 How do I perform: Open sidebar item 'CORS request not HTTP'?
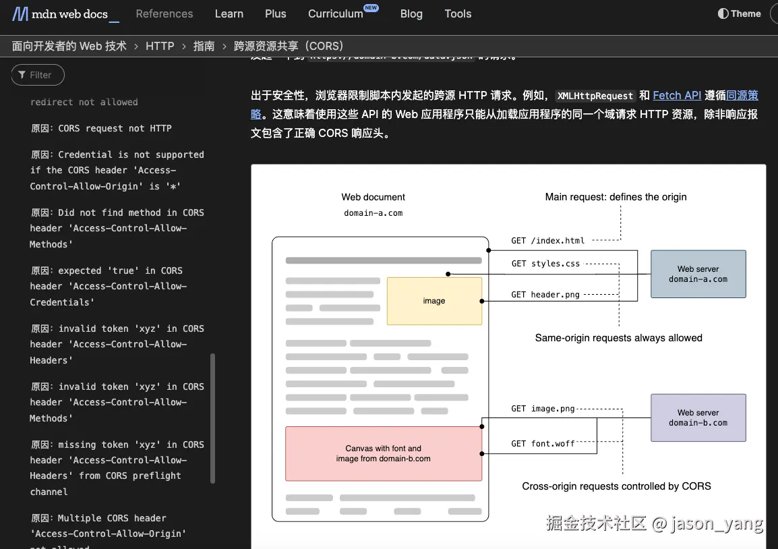pos(101,128)
